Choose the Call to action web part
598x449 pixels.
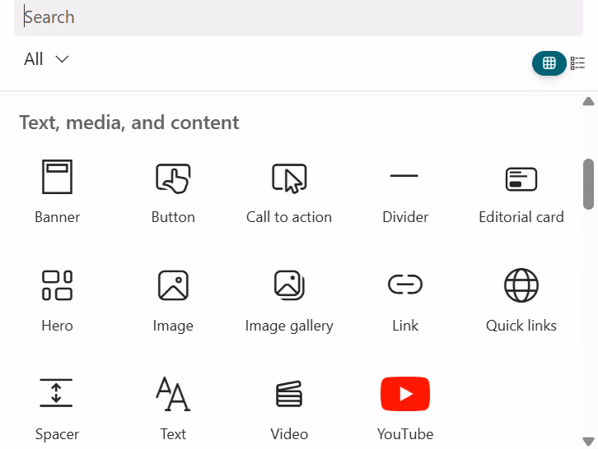[x=289, y=192]
